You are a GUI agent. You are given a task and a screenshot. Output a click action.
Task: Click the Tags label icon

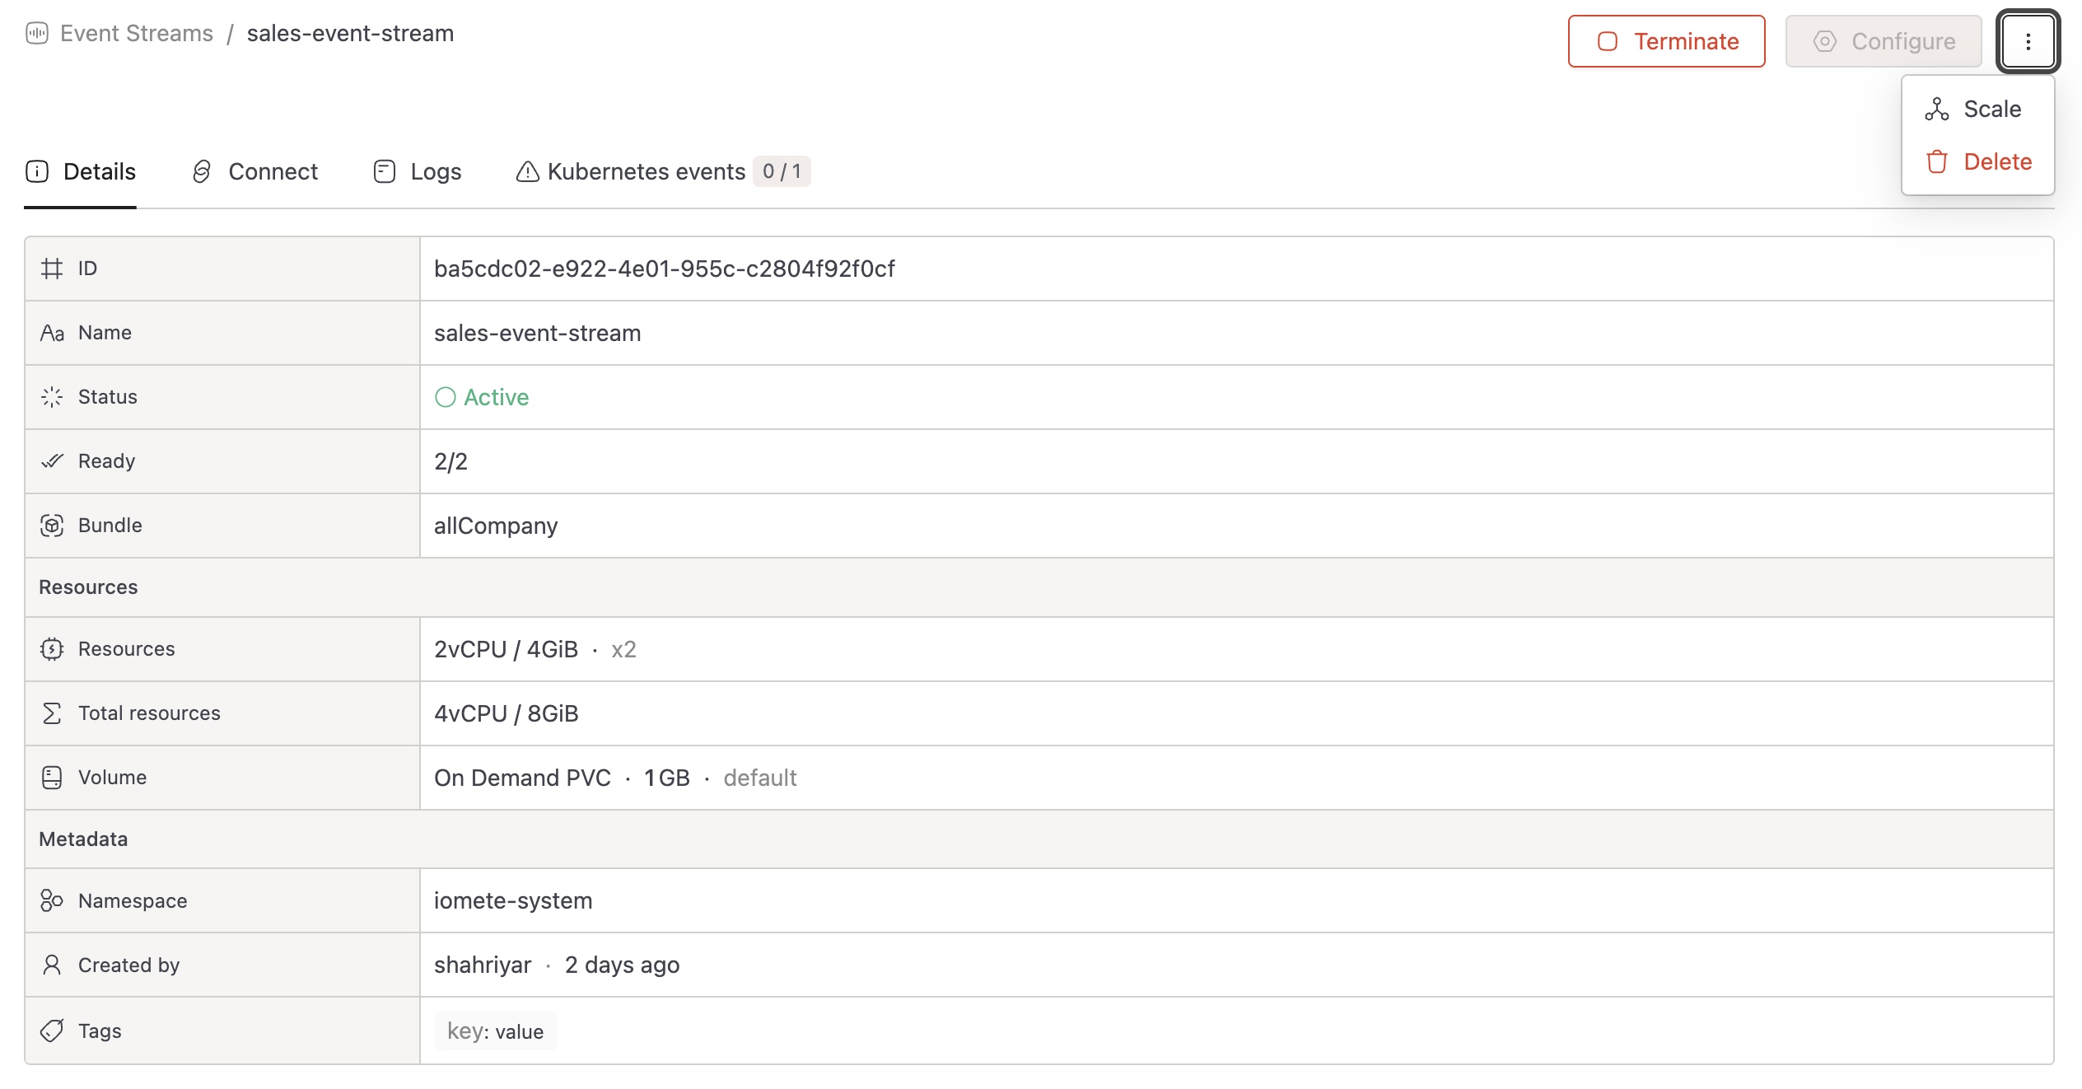point(52,1031)
